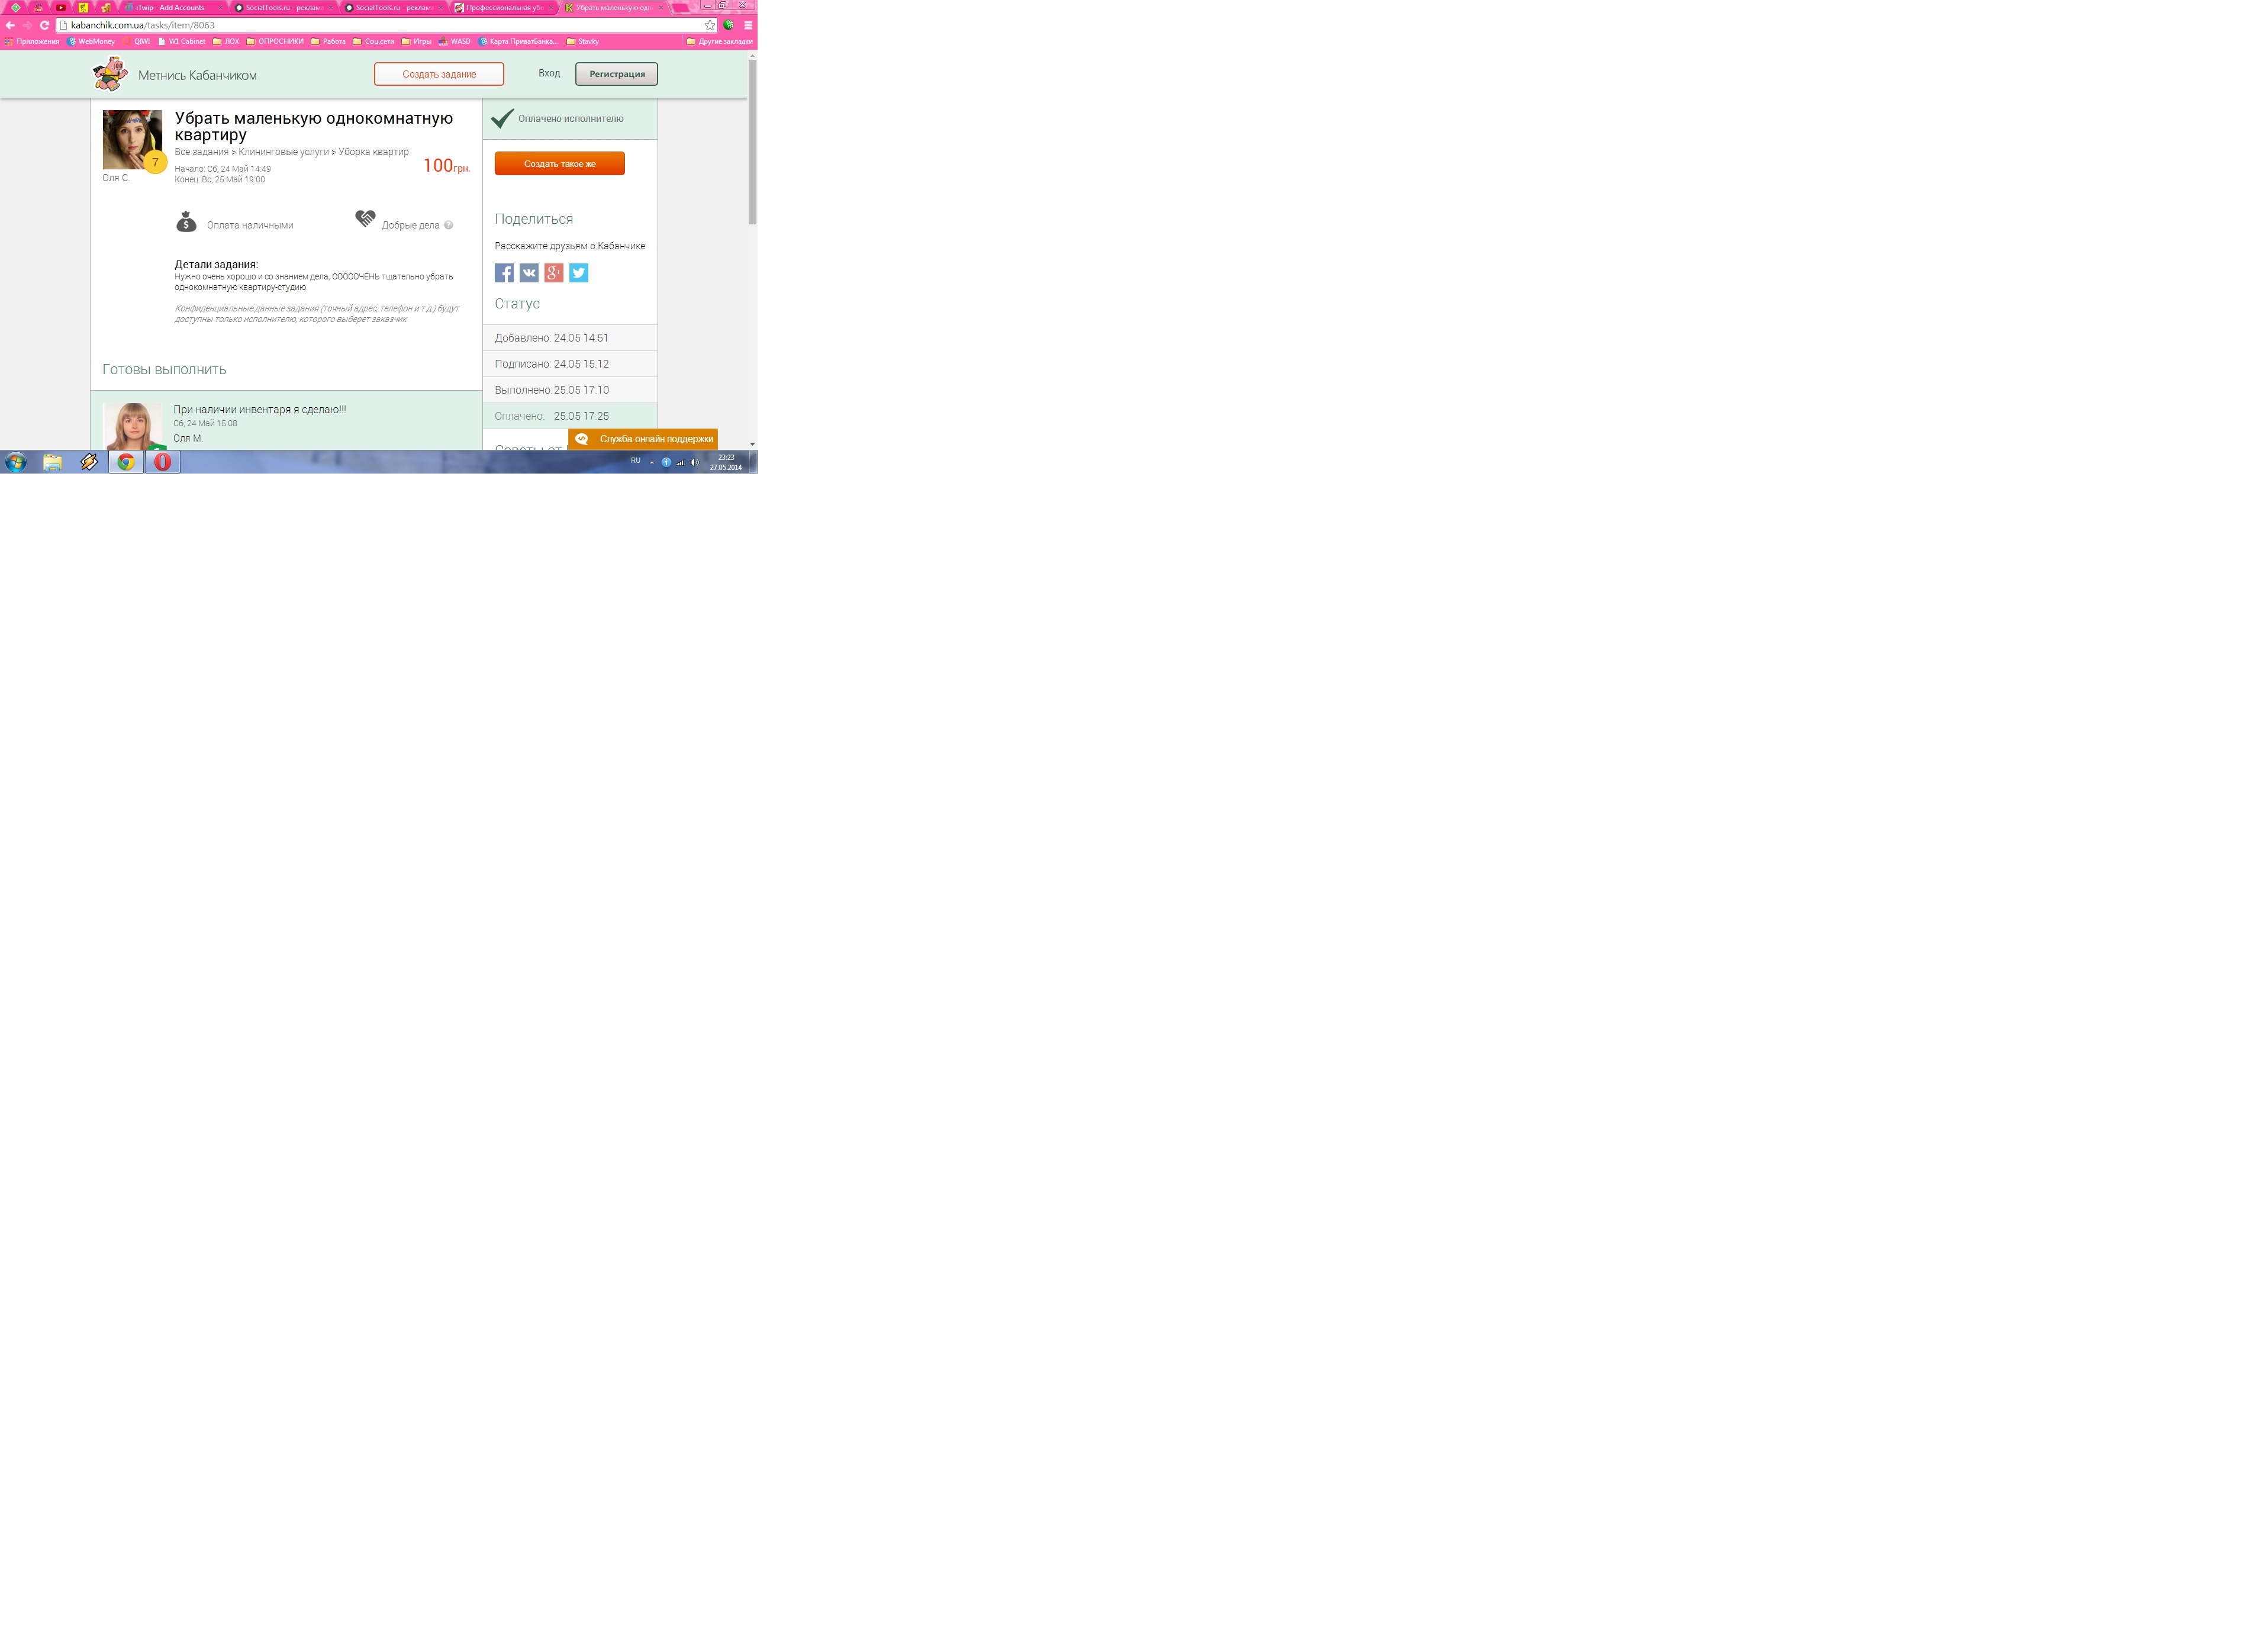Expand the Игры bookmarks folder

coord(417,41)
